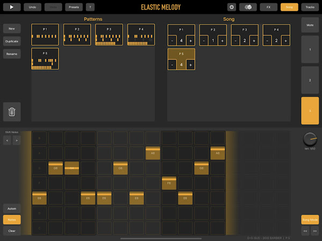Delete pattern with the trash icon
This screenshot has height=241, width=322.
point(12,112)
